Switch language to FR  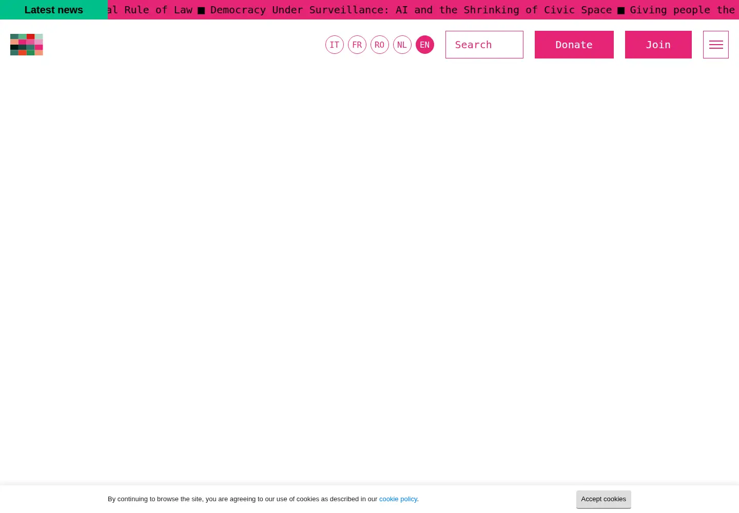coord(357,45)
